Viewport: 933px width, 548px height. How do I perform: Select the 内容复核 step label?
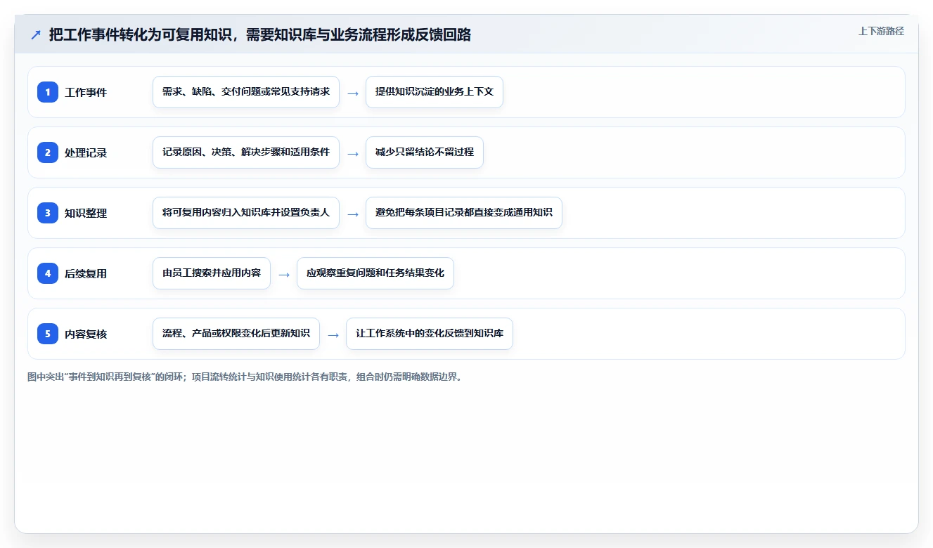pos(86,334)
